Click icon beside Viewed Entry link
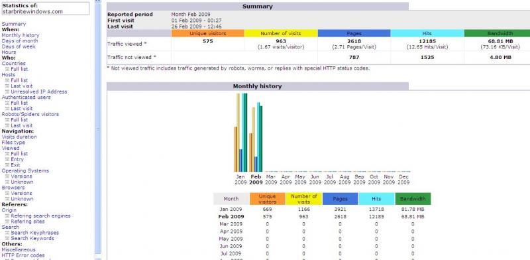 coord(7,159)
